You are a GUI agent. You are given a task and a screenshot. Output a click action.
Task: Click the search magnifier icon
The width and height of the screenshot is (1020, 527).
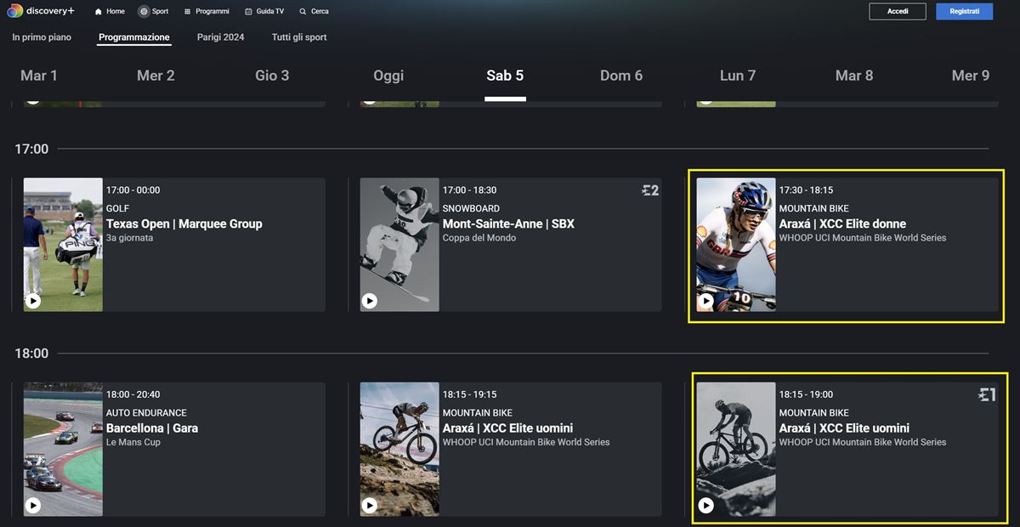303,12
